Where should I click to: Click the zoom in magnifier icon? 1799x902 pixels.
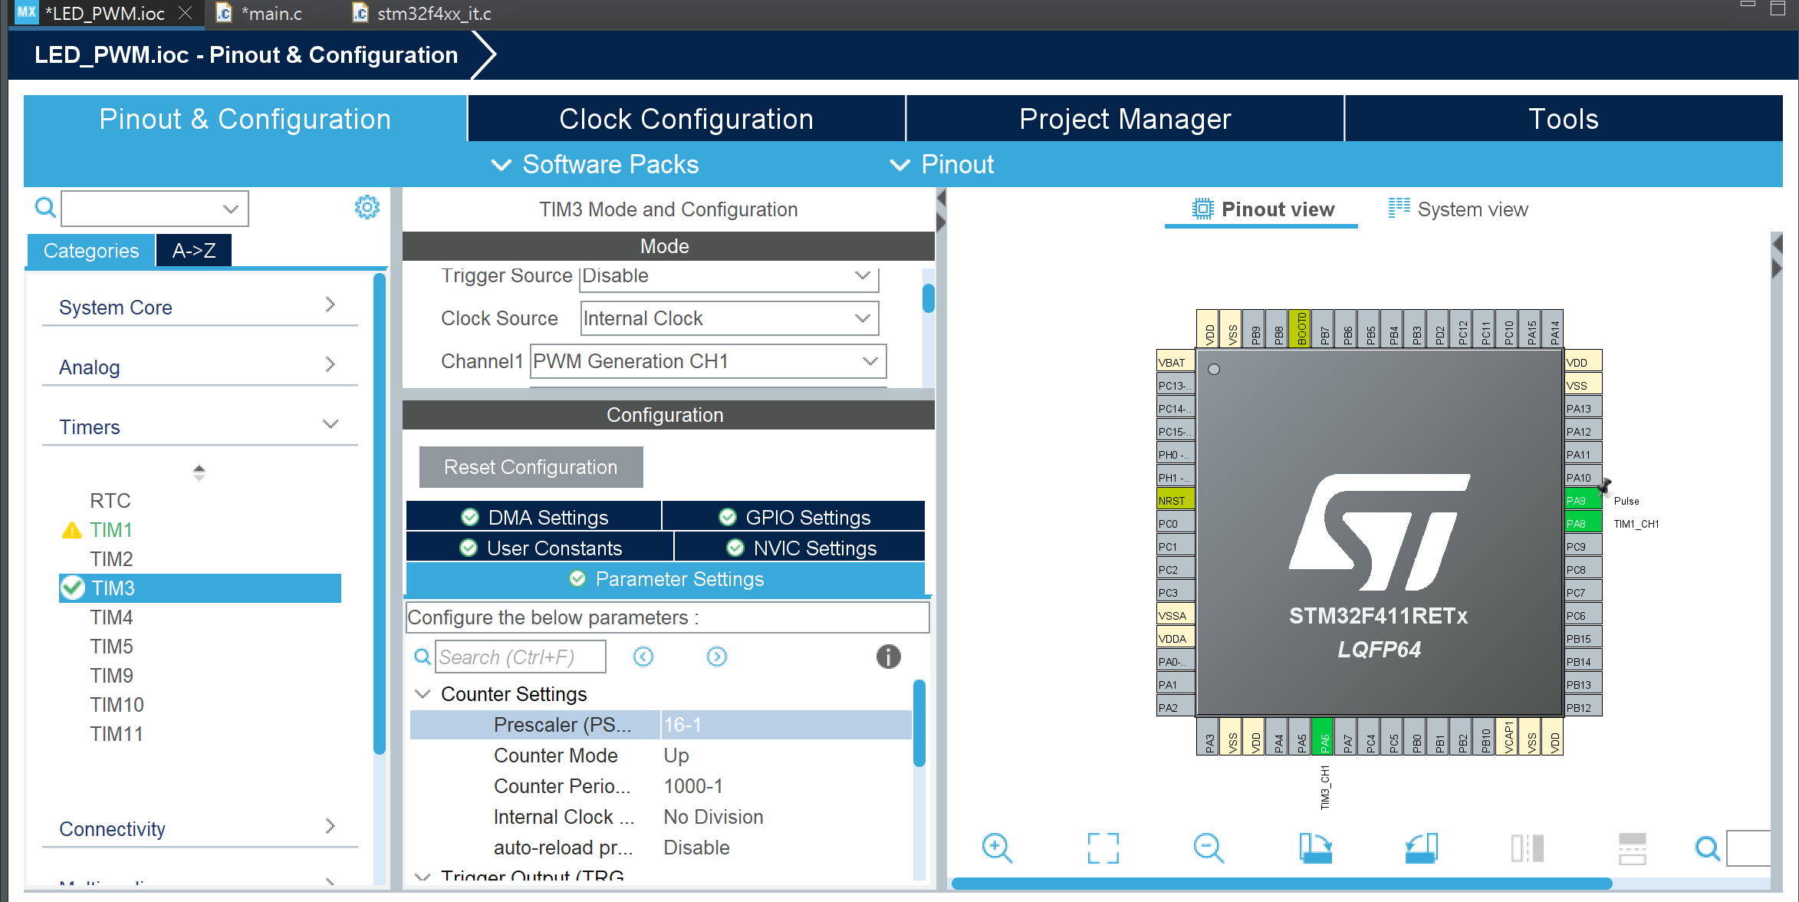click(996, 848)
